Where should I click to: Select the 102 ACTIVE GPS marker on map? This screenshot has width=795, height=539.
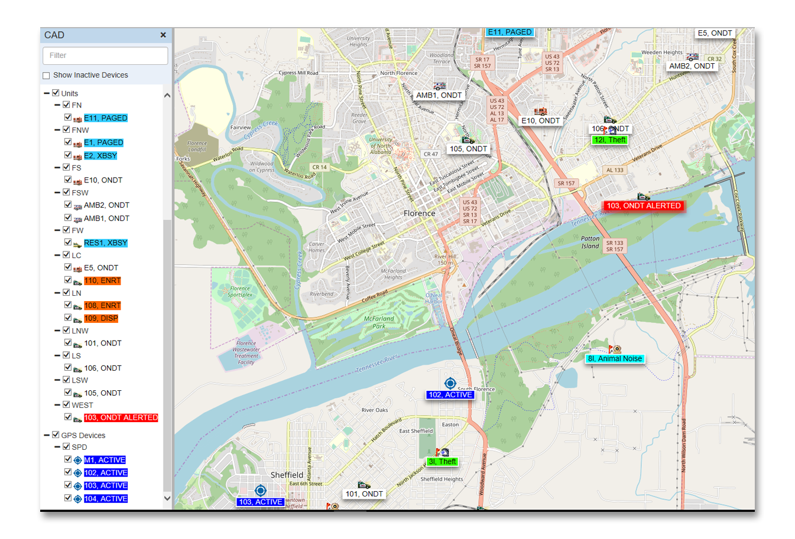click(450, 383)
